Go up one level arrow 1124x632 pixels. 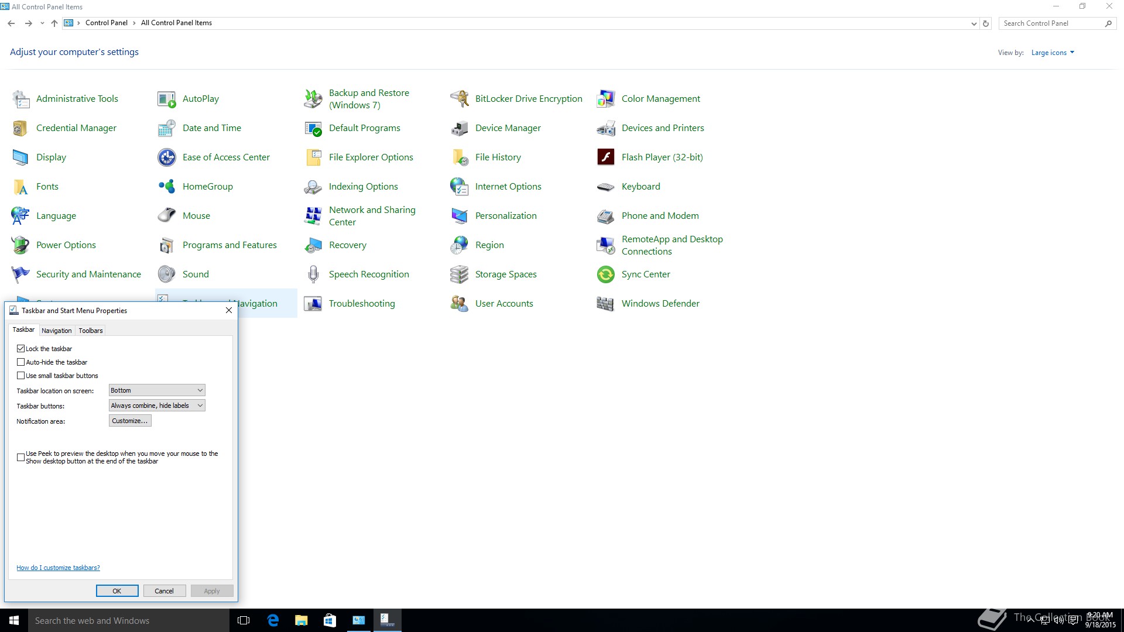click(54, 23)
